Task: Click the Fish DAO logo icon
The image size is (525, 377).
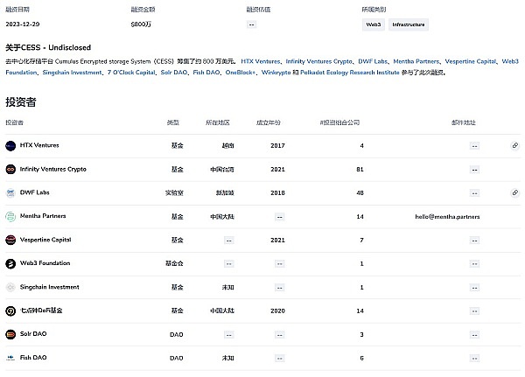Action: tap(10, 358)
